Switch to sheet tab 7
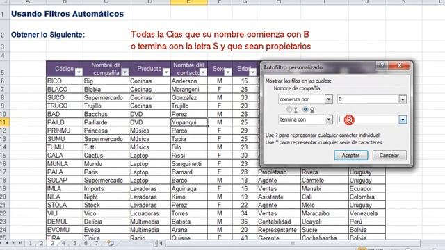Viewport: 445px width, 250px height. (97, 243)
